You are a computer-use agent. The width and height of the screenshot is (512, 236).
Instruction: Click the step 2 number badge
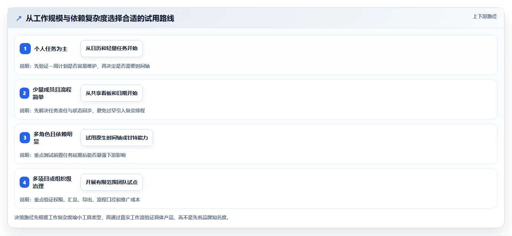click(x=25, y=93)
